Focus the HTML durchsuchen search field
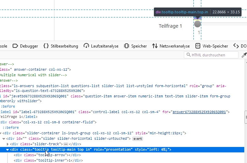The width and height of the screenshot is (247, 163). [x=213, y=55]
